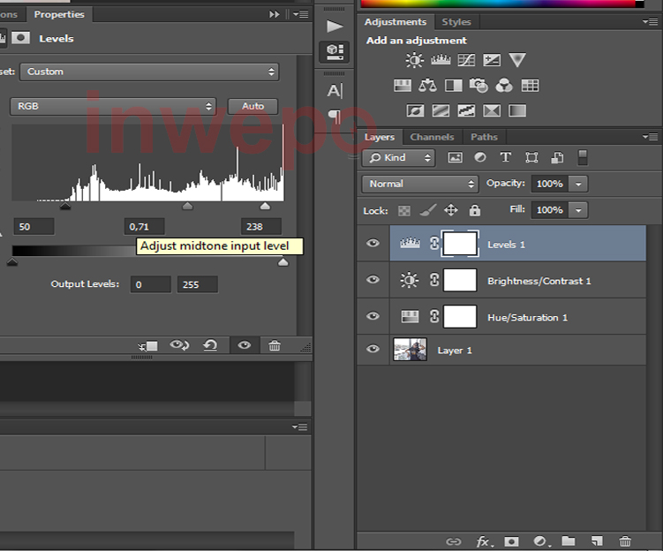The width and height of the screenshot is (663, 551).
Task: Hide the Levels 1 layer
Action: pyautogui.click(x=373, y=244)
